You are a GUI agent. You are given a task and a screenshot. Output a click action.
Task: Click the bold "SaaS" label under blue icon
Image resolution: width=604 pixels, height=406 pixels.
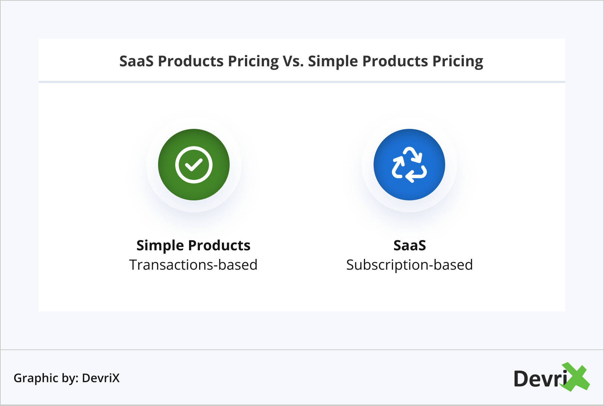pos(409,245)
